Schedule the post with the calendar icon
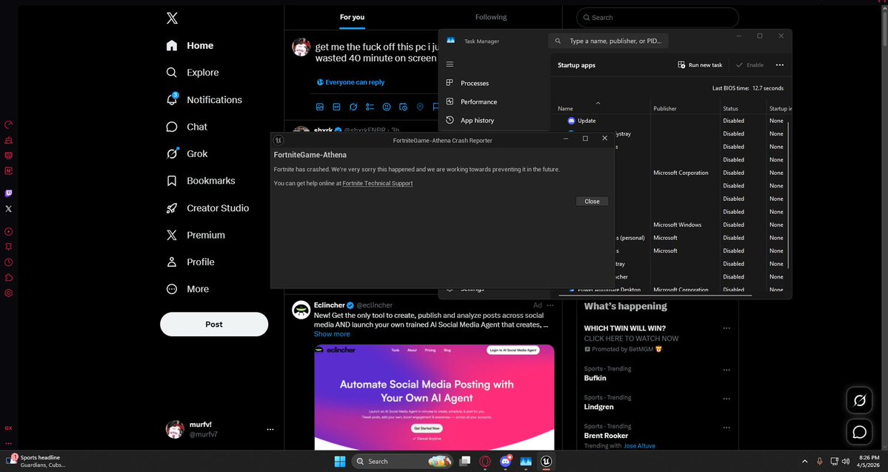The image size is (888, 472). click(403, 107)
